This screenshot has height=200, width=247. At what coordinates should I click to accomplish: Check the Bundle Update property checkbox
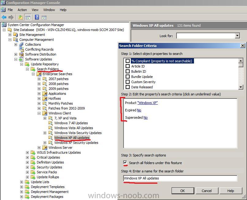coord(127,76)
